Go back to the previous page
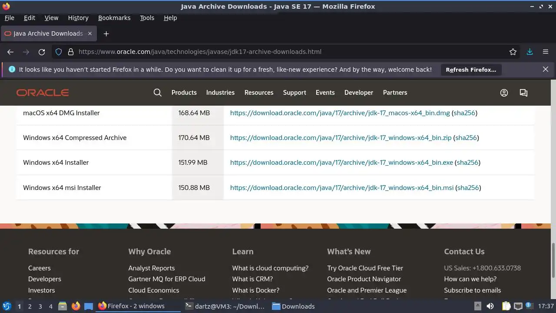The height and width of the screenshot is (313, 556). [10, 52]
